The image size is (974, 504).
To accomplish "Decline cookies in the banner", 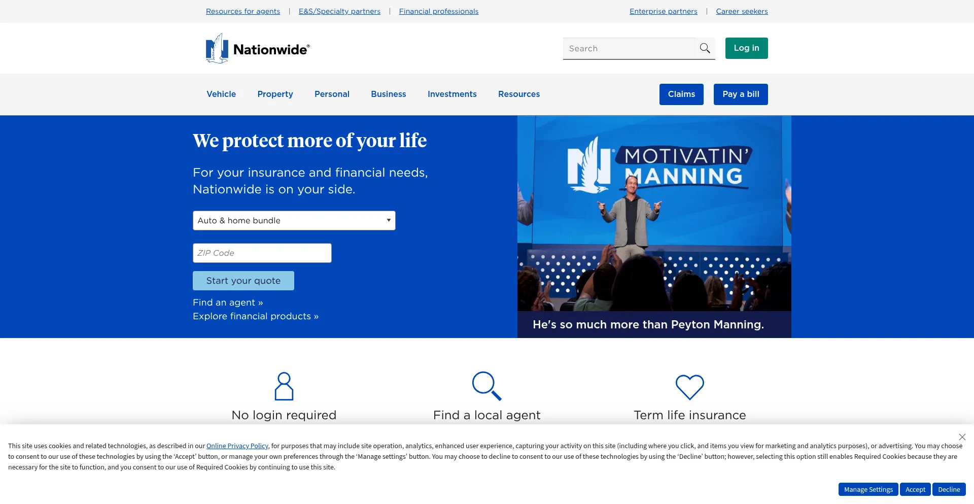I will click(949, 489).
